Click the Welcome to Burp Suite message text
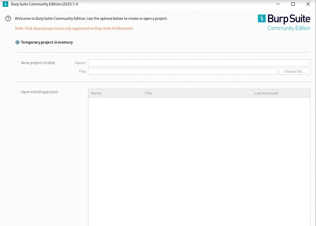The width and height of the screenshot is (316, 226). pos(91,18)
